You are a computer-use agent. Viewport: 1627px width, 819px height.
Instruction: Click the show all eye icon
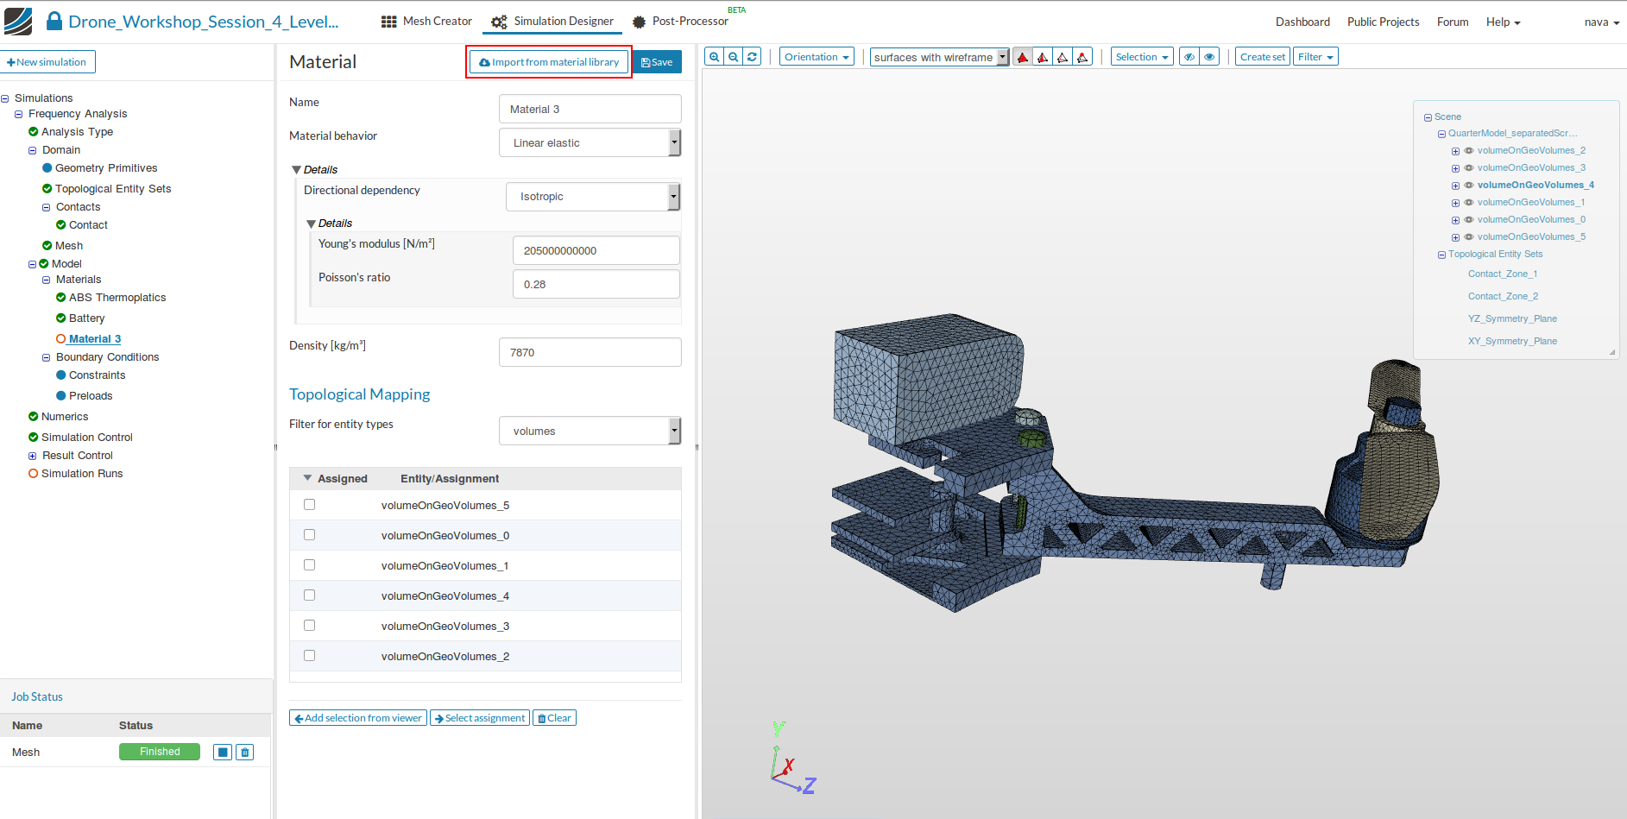tap(1209, 57)
